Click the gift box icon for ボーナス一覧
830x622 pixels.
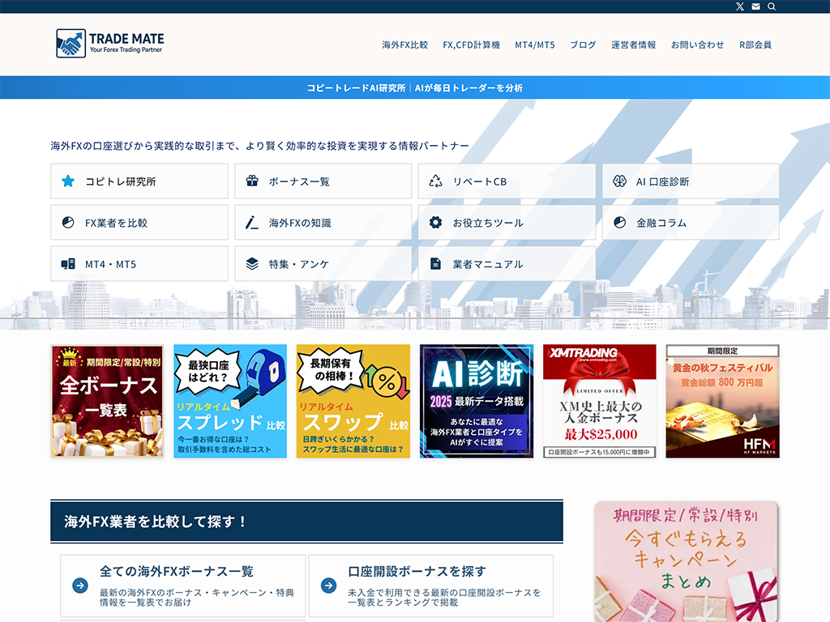coord(252,181)
